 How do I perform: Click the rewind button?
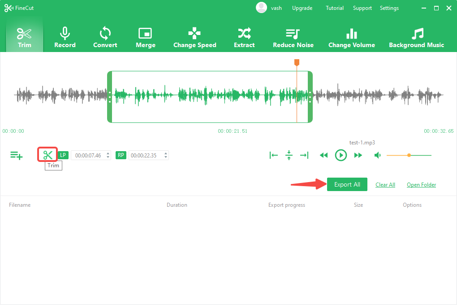[x=323, y=155]
